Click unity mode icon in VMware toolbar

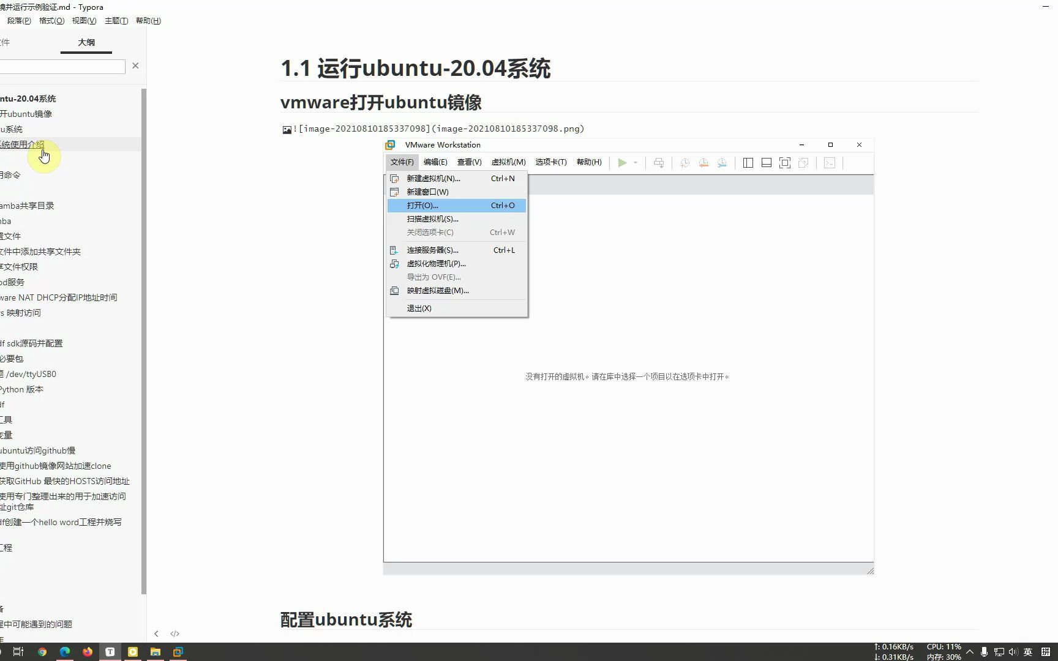pyautogui.click(x=803, y=163)
